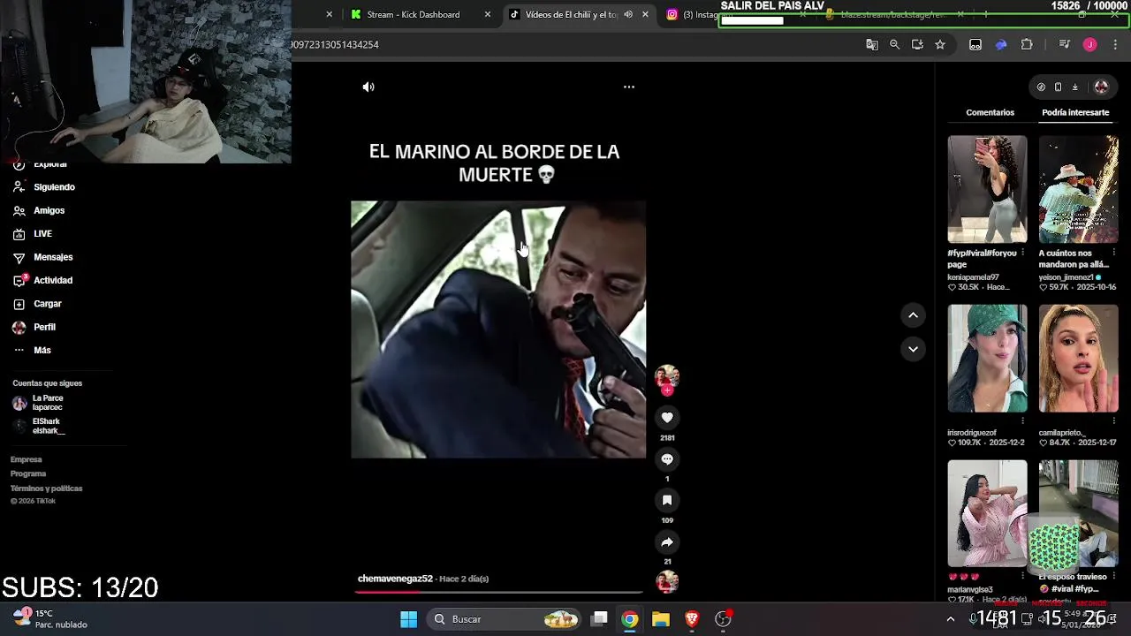Expand the Empresa footer section

coord(27,459)
